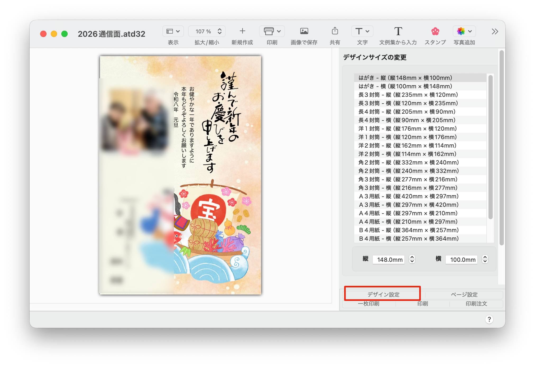Click the large T phrase-collection icon
The width and height of the screenshot is (535, 367).
[x=398, y=31]
